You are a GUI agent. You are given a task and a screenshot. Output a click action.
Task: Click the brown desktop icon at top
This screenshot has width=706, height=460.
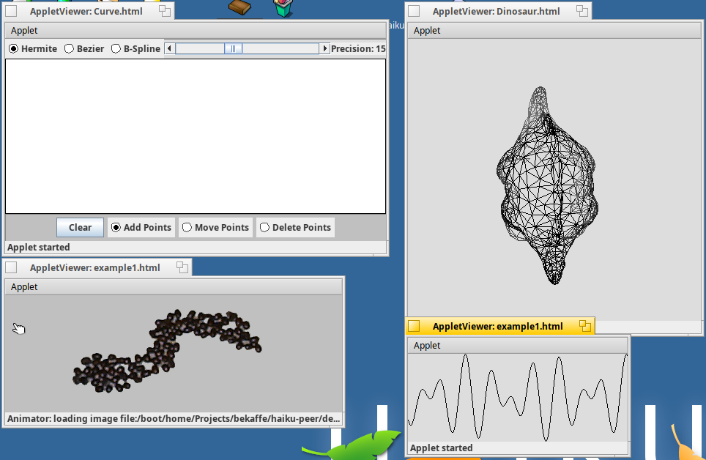tap(239, 7)
